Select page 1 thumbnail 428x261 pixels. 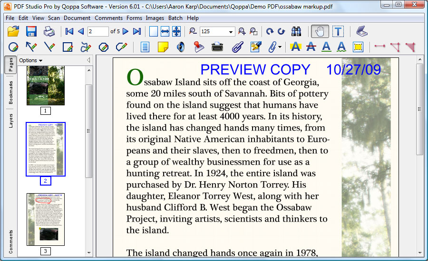click(46, 85)
